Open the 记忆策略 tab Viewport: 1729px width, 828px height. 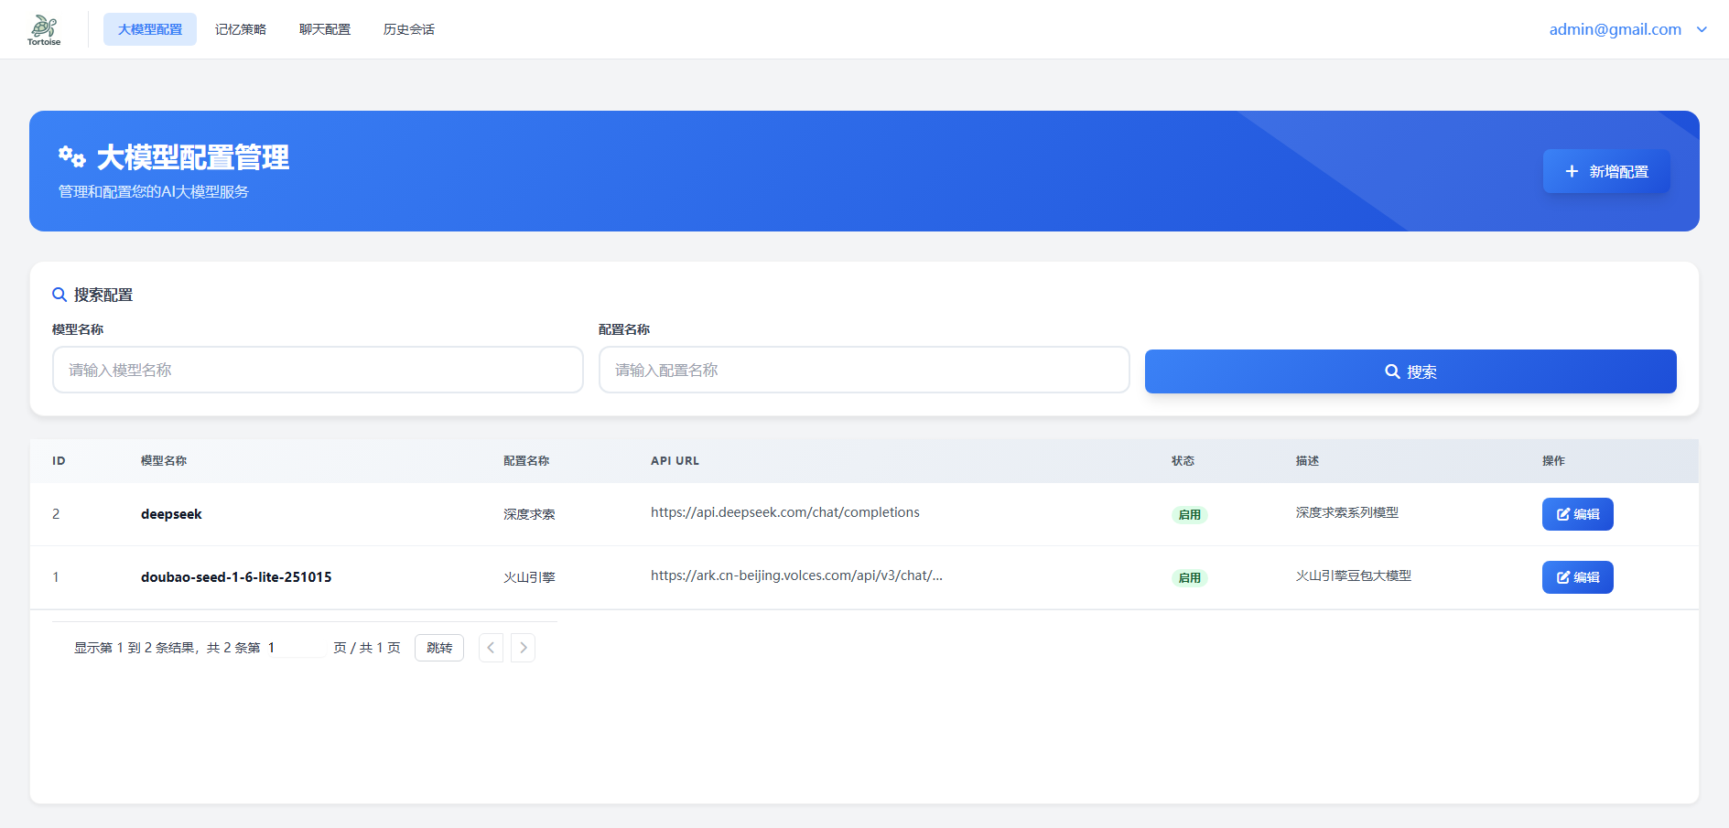point(241,29)
